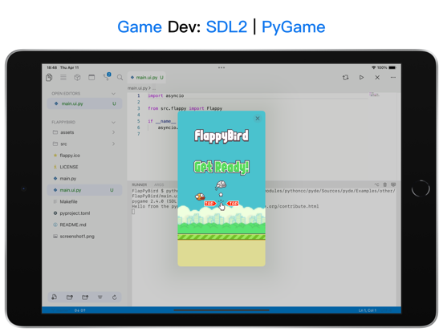Tap the Get Ready! banner in game
Image resolution: width=443 pixels, height=332 pixels.
pos(221,167)
